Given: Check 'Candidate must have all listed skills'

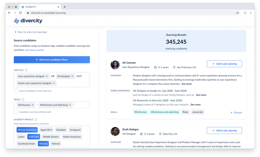Looking at the screenshot, I should (x=16, y=112).
